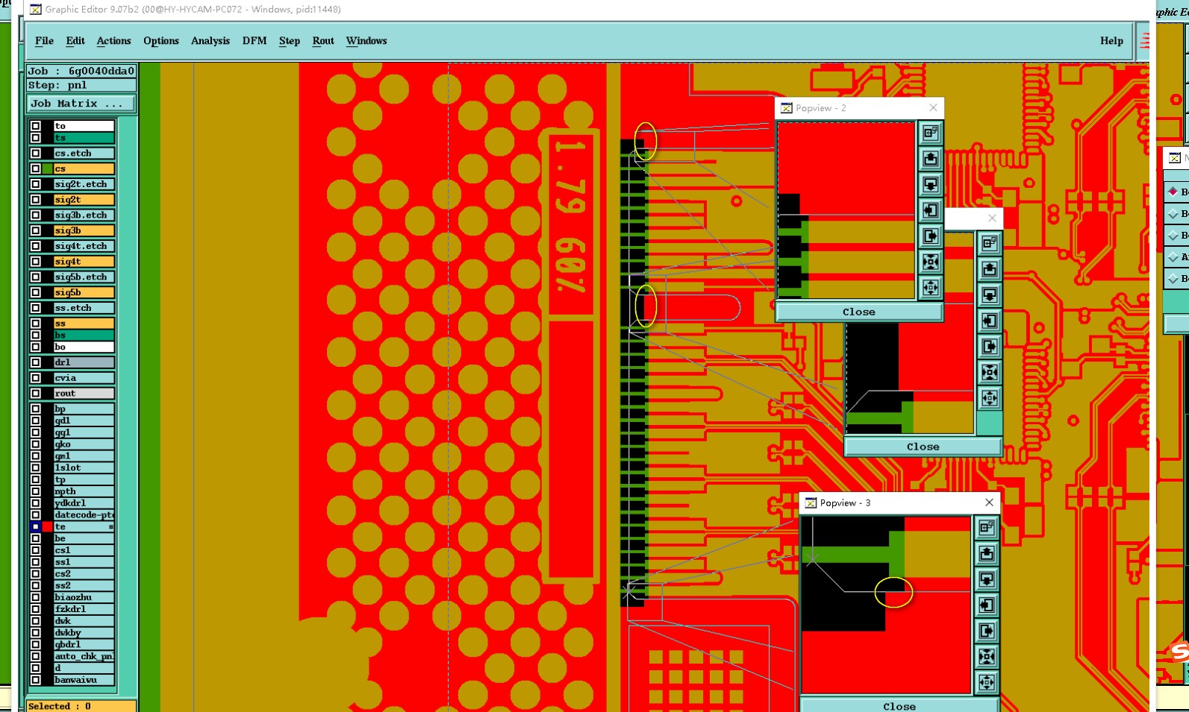Open the Job Matrix ... button
This screenshot has width=1189, height=712.
pyautogui.click(x=81, y=104)
